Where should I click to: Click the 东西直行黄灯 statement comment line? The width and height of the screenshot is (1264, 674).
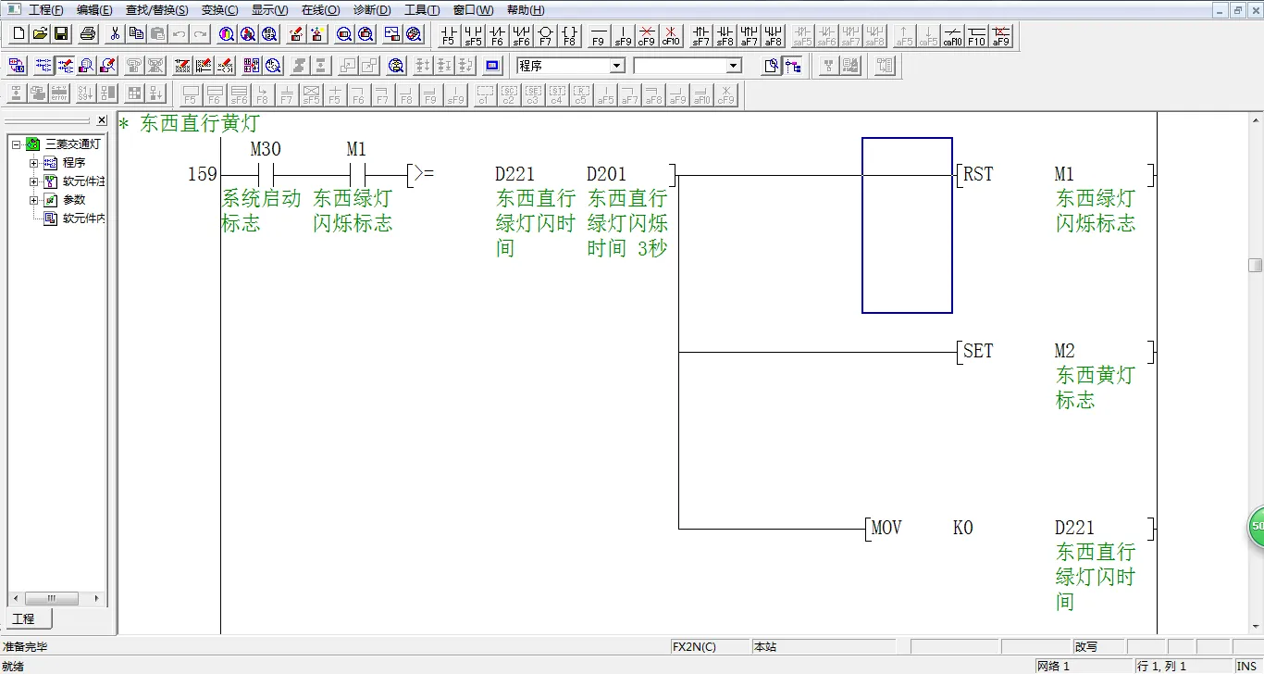coord(190,123)
